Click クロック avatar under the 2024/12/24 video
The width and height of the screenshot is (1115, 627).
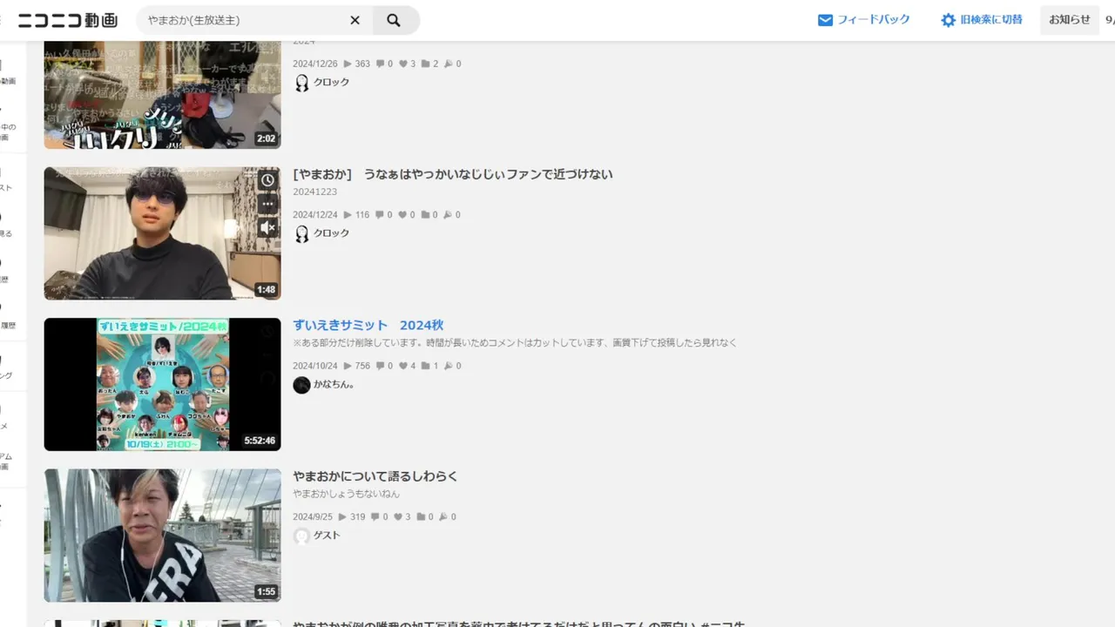[x=301, y=234]
